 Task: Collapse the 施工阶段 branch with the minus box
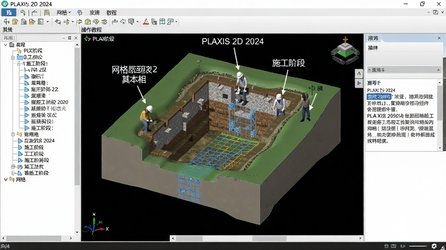19,64
